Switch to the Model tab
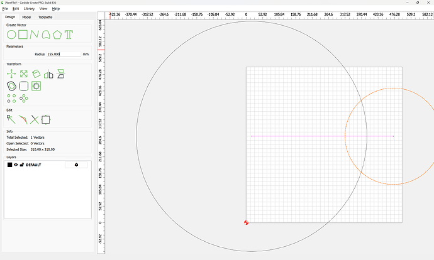This screenshot has width=434, height=260. pyautogui.click(x=26, y=17)
